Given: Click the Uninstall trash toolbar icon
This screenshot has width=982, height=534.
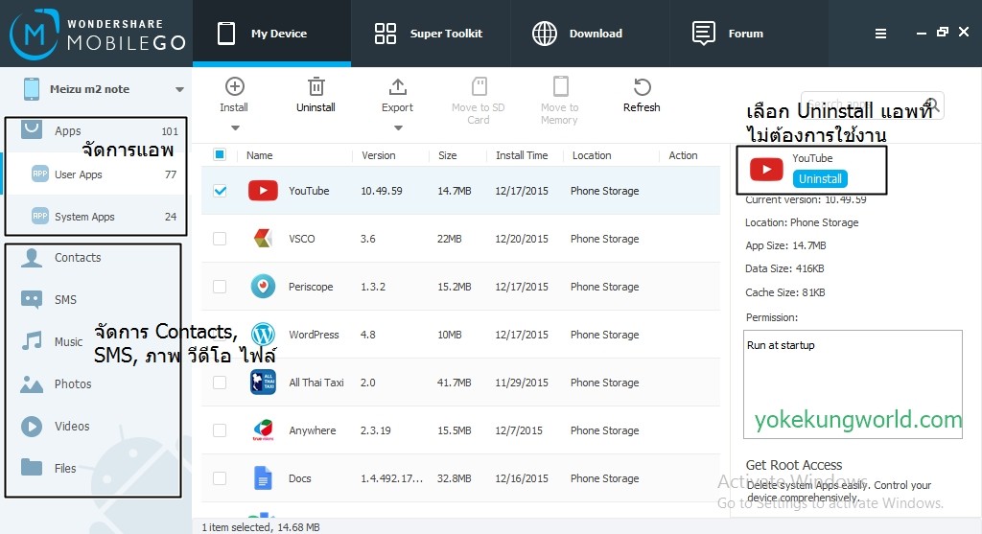Looking at the screenshot, I should [316, 86].
